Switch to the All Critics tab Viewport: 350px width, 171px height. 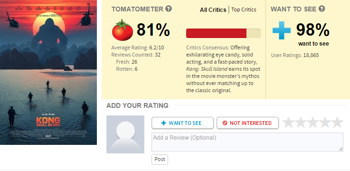(x=213, y=10)
